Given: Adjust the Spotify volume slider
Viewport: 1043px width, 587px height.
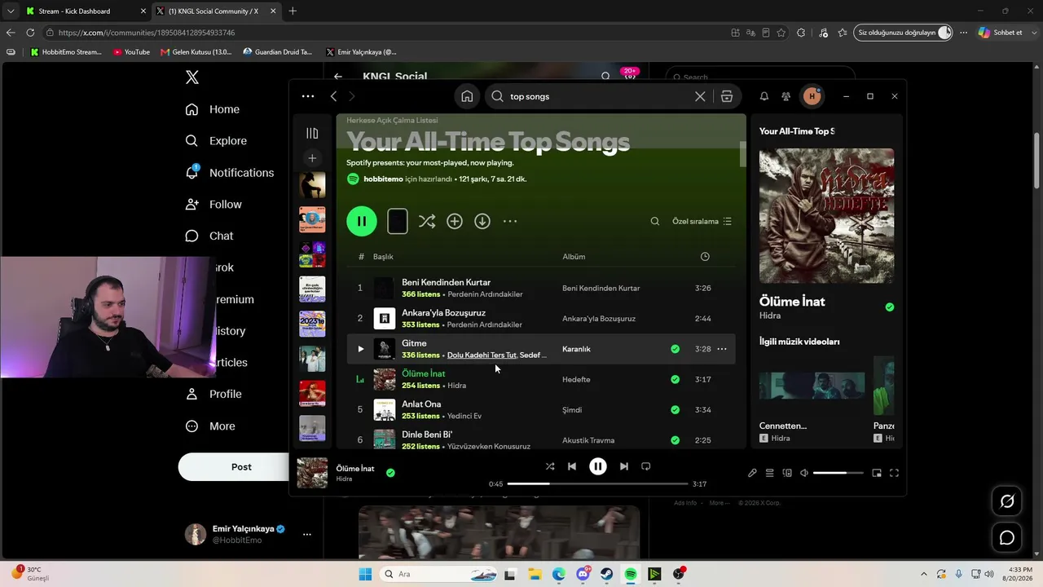Looking at the screenshot, I should click(838, 473).
